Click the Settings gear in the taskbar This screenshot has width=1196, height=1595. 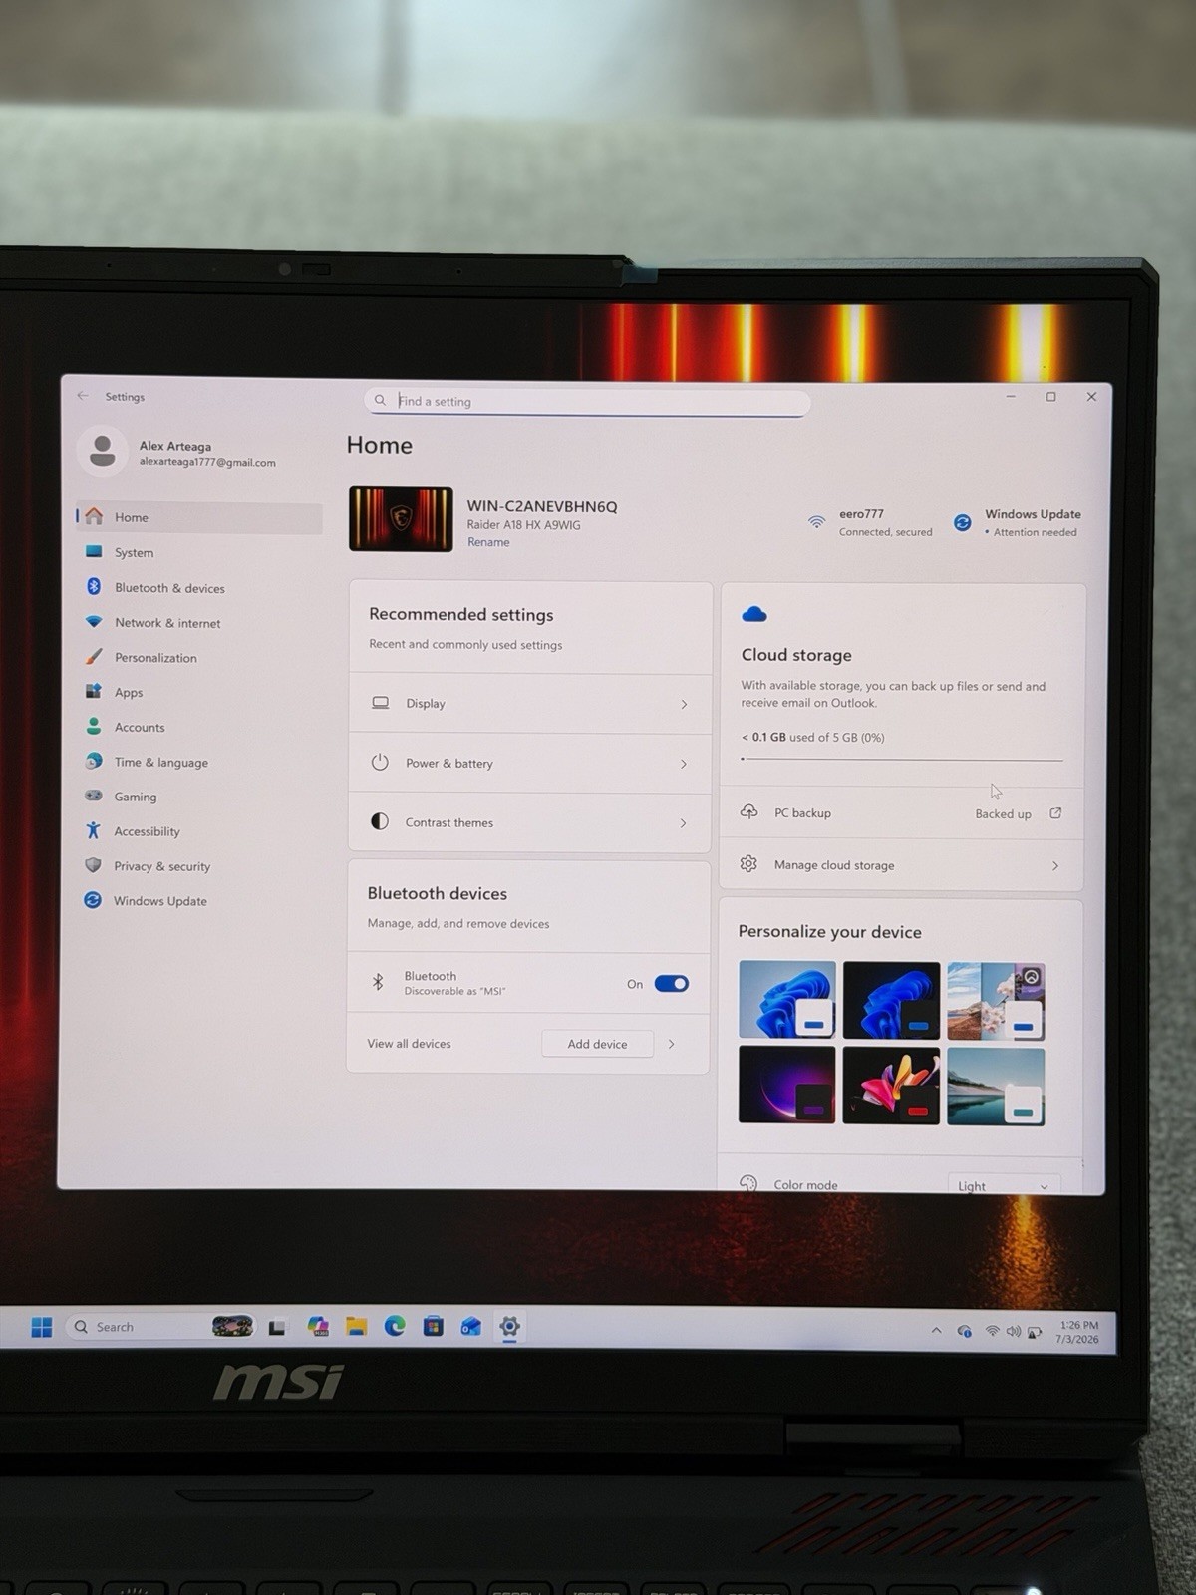509,1326
